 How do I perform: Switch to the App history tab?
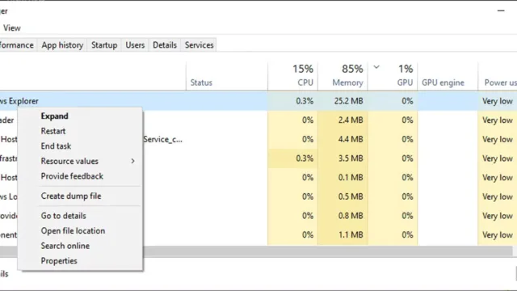coord(62,45)
